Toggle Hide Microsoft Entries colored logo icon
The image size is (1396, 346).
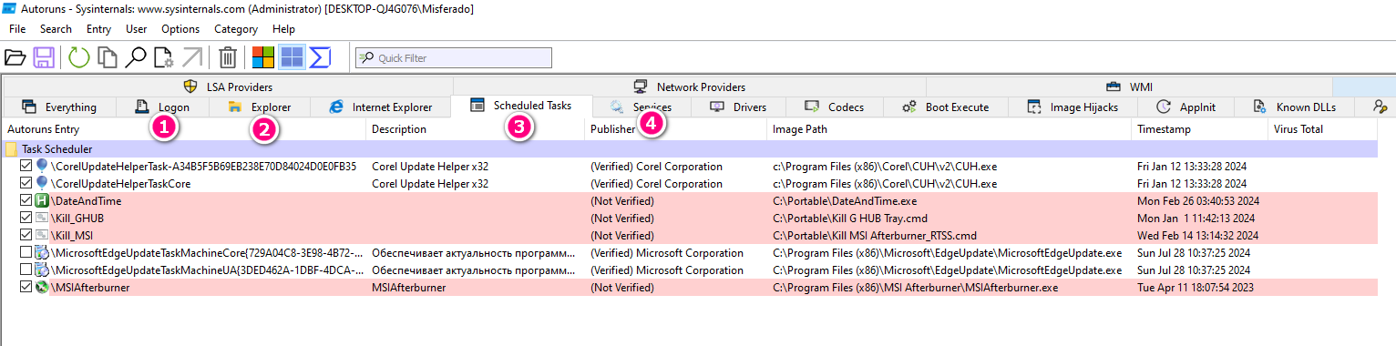pyautogui.click(x=263, y=58)
